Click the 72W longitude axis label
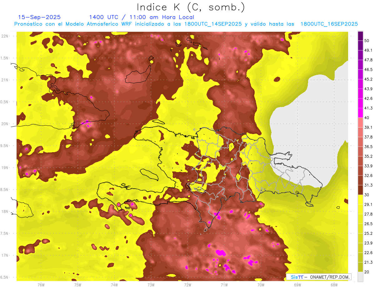The width and height of the screenshot is (375, 289). coord(187,285)
